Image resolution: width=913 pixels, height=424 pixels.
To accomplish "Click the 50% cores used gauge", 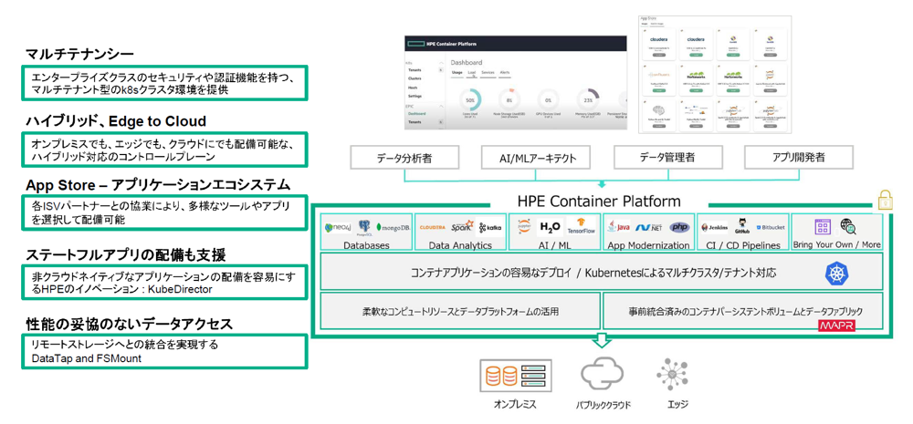I will click(x=470, y=100).
